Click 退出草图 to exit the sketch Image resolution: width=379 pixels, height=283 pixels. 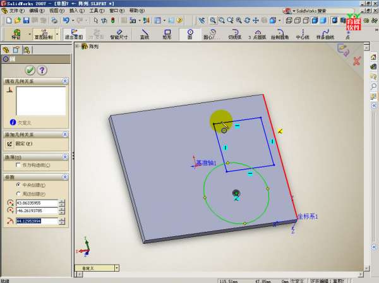click(x=75, y=33)
